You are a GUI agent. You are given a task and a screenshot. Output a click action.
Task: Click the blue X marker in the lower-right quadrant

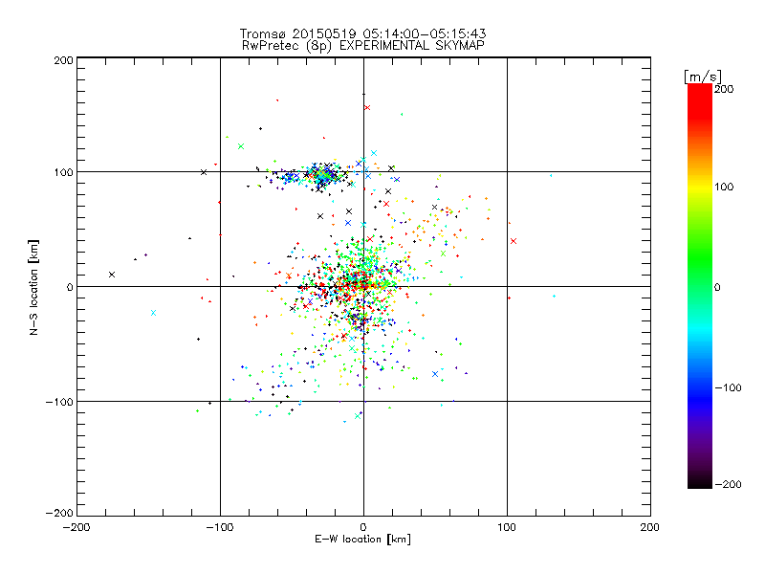[435, 374]
